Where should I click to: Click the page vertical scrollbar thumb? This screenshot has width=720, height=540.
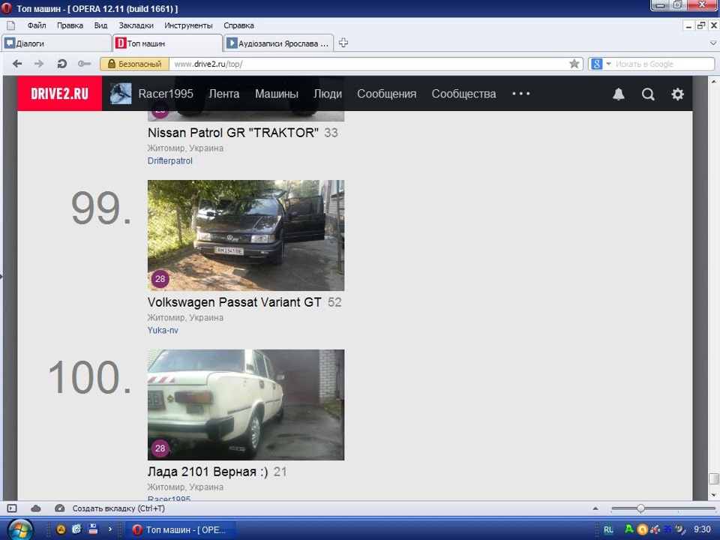(x=713, y=479)
